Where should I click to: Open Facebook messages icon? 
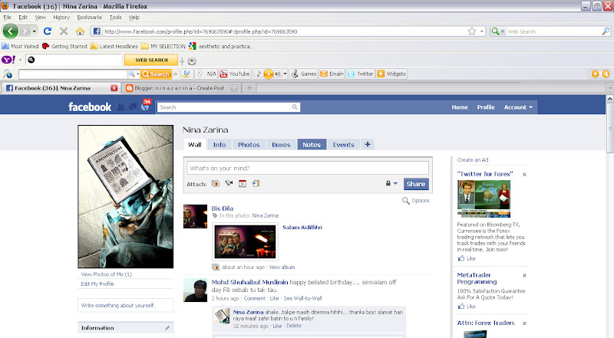[133, 107]
